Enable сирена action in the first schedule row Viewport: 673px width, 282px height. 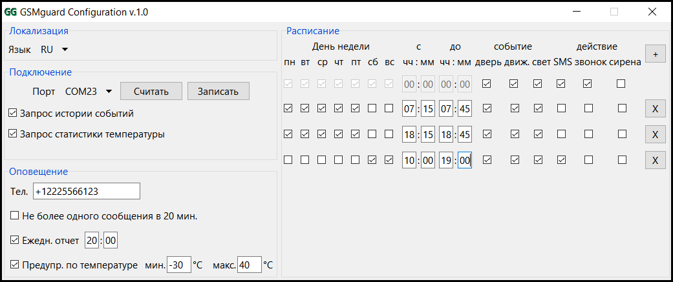click(x=621, y=83)
